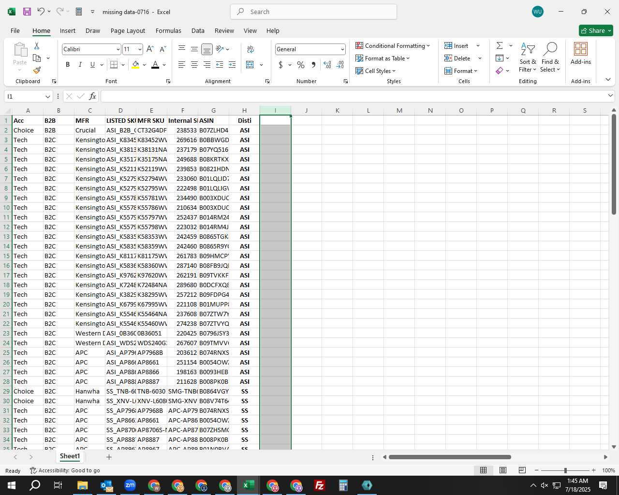
Task: Open the font size 11 dropdown
Action: pyautogui.click(x=140, y=49)
